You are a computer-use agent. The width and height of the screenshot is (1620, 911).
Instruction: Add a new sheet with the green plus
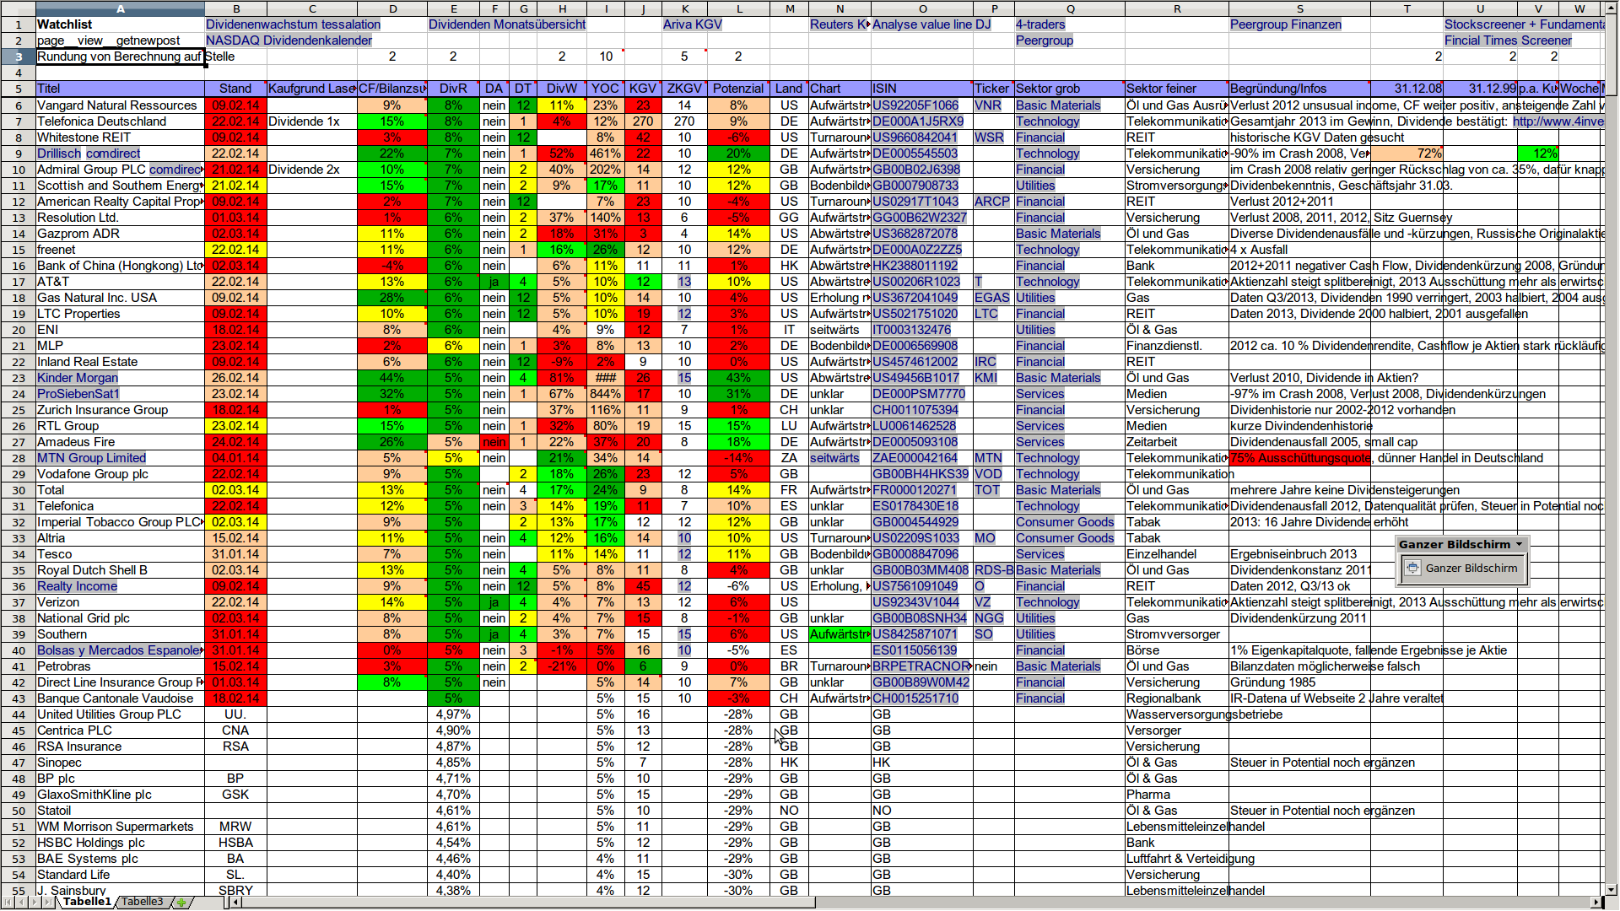pyautogui.click(x=181, y=902)
